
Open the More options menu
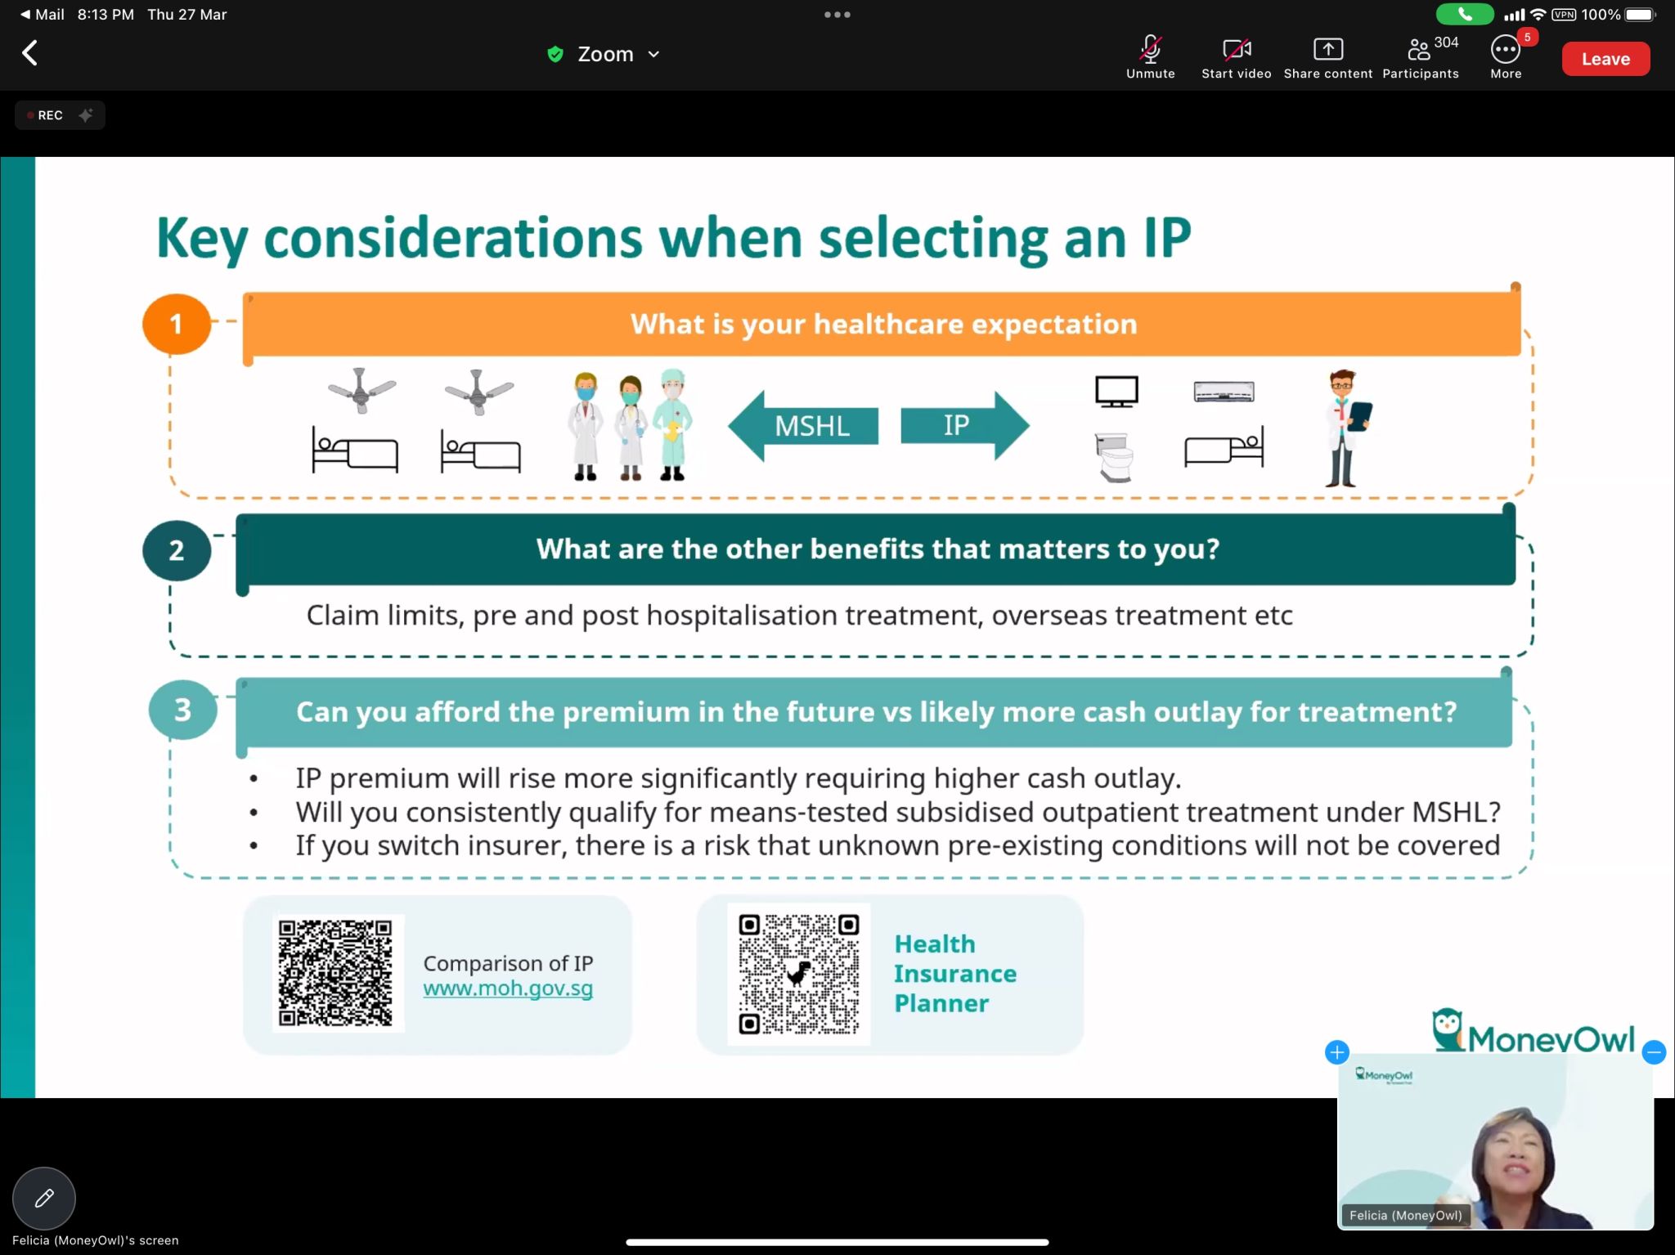1506,57
